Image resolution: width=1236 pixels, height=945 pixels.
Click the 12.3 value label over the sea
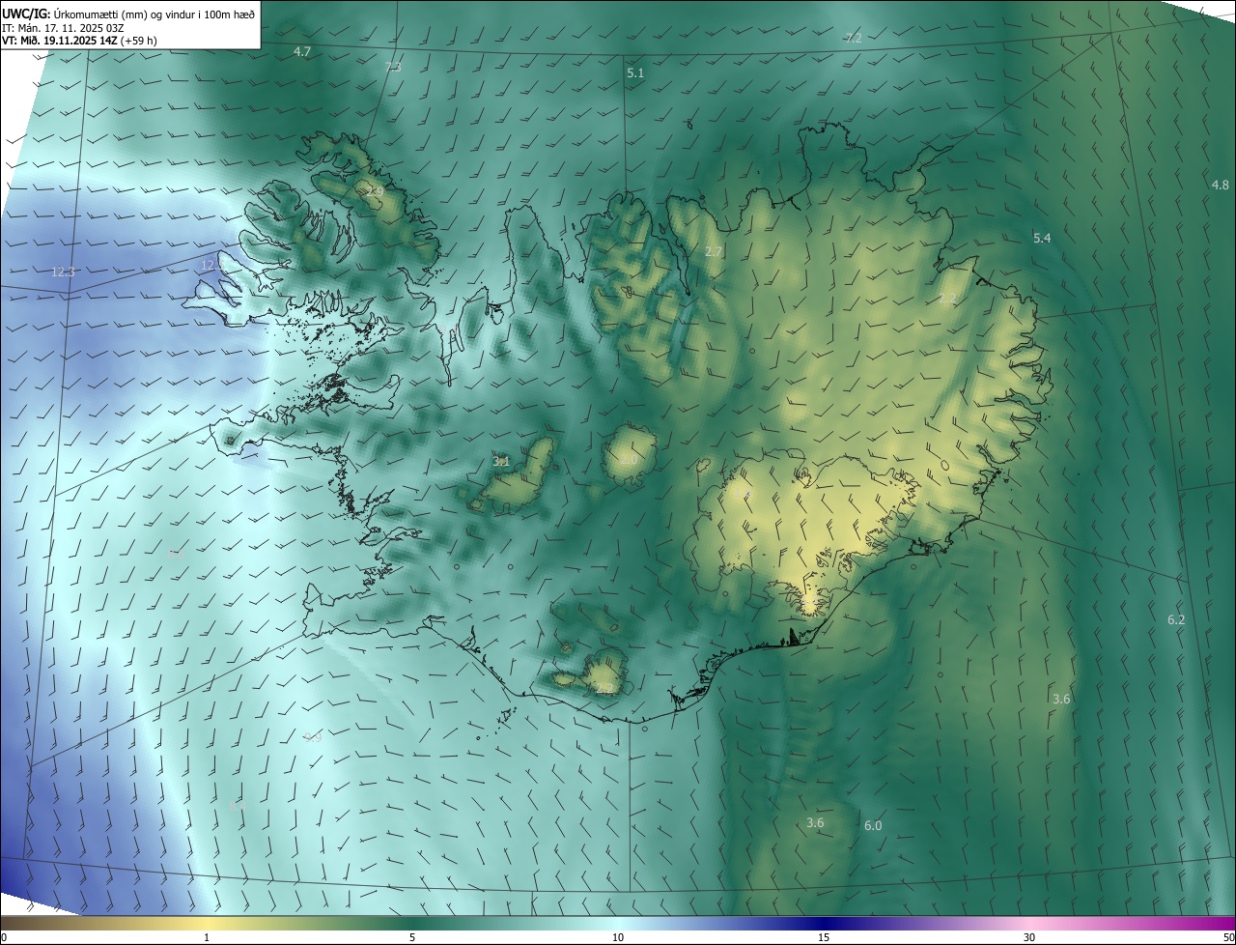click(x=63, y=272)
